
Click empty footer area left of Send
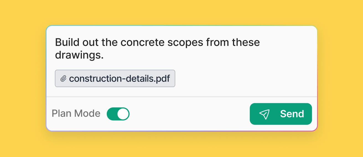coord(188,114)
